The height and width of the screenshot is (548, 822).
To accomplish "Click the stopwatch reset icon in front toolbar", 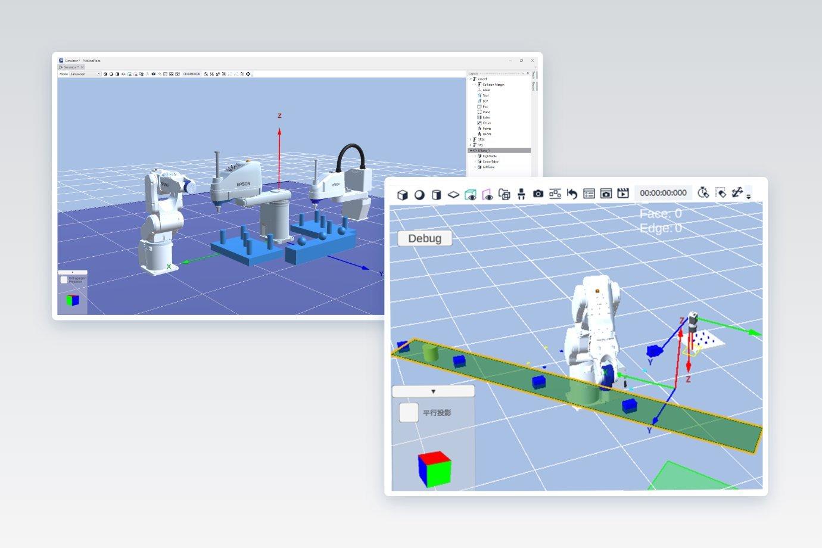I will pos(703,192).
